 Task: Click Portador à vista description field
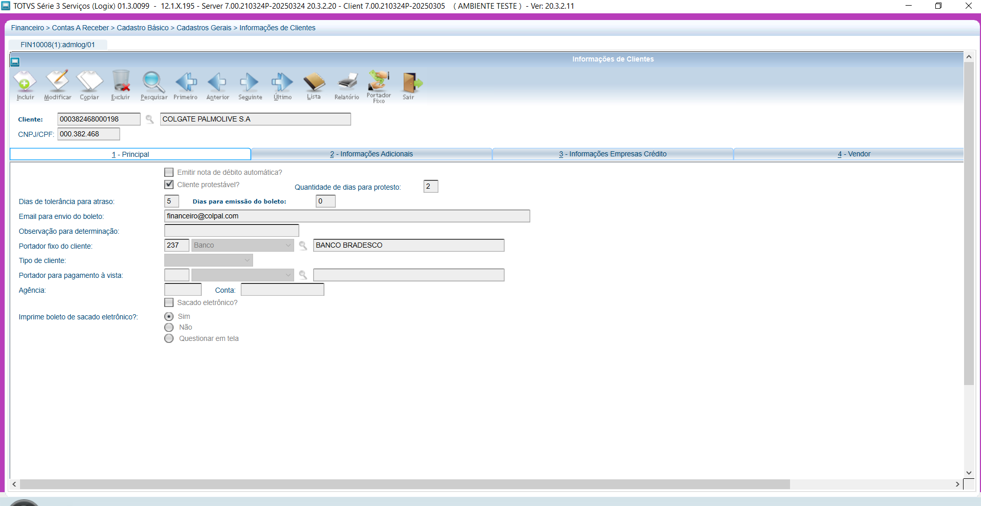point(409,275)
